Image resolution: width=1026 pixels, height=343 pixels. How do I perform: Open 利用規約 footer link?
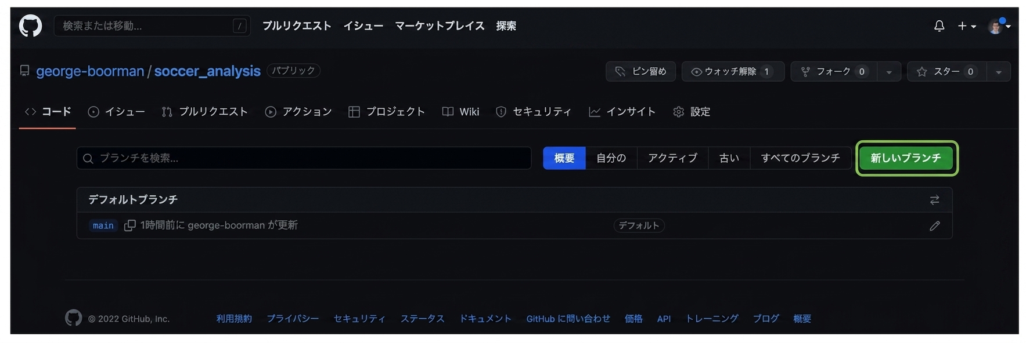tap(234, 319)
